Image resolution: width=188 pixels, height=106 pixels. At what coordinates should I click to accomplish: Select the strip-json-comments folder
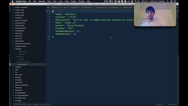click(x=23, y=44)
